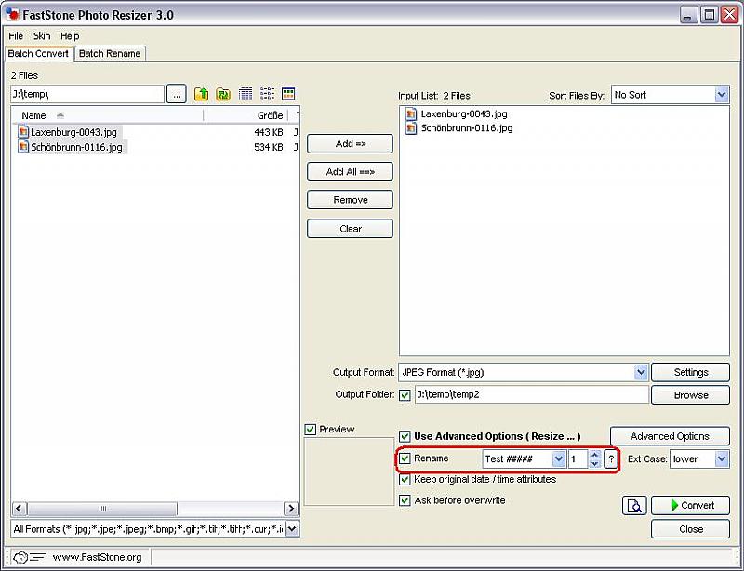The image size is (744, 571).
Task: Click the go up one folder icon
Action: click(x=201, y=94)
